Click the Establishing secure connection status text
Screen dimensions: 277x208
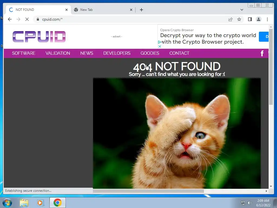[28, 191]
